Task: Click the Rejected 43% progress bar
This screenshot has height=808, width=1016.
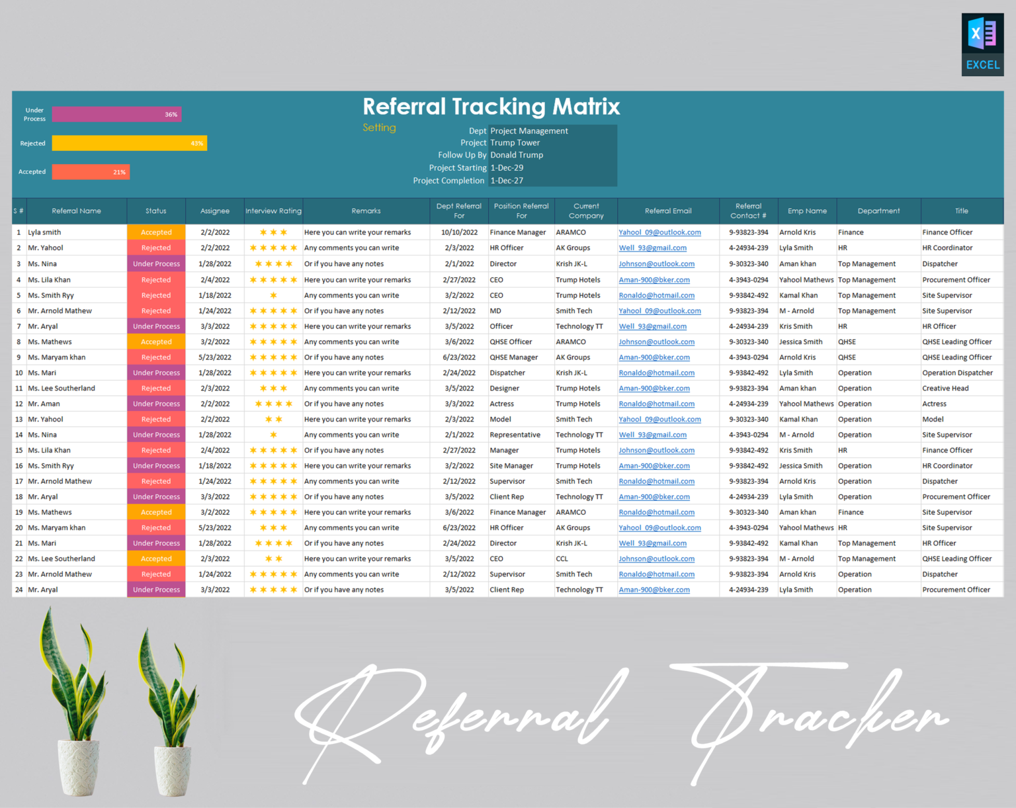Action: (x=129, y=143)
